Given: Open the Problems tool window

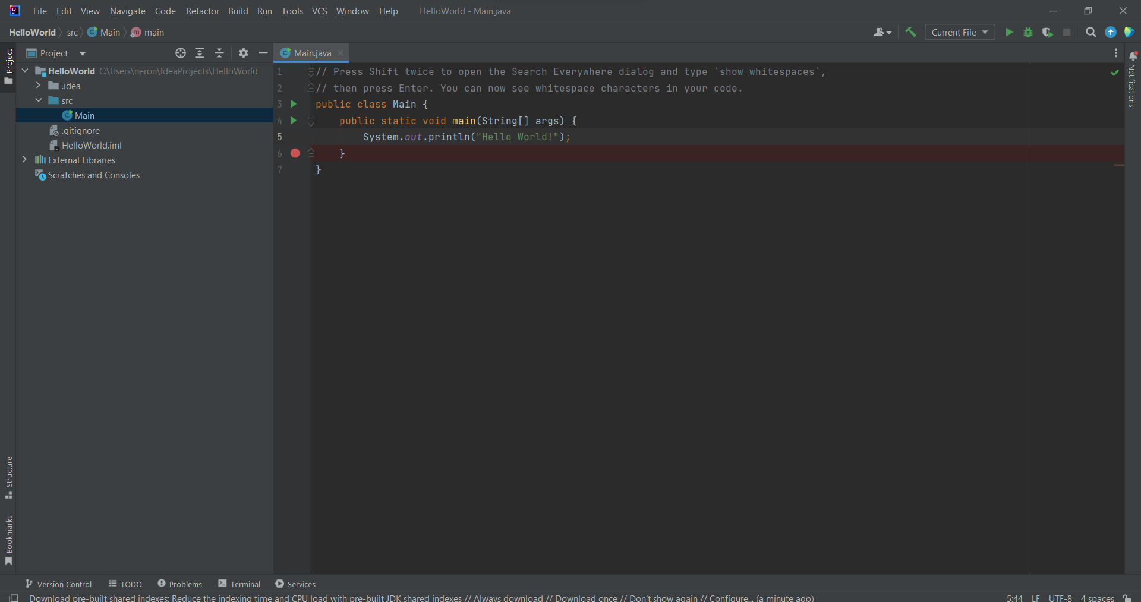Looking at the screenshot, I should pos(180,584).
